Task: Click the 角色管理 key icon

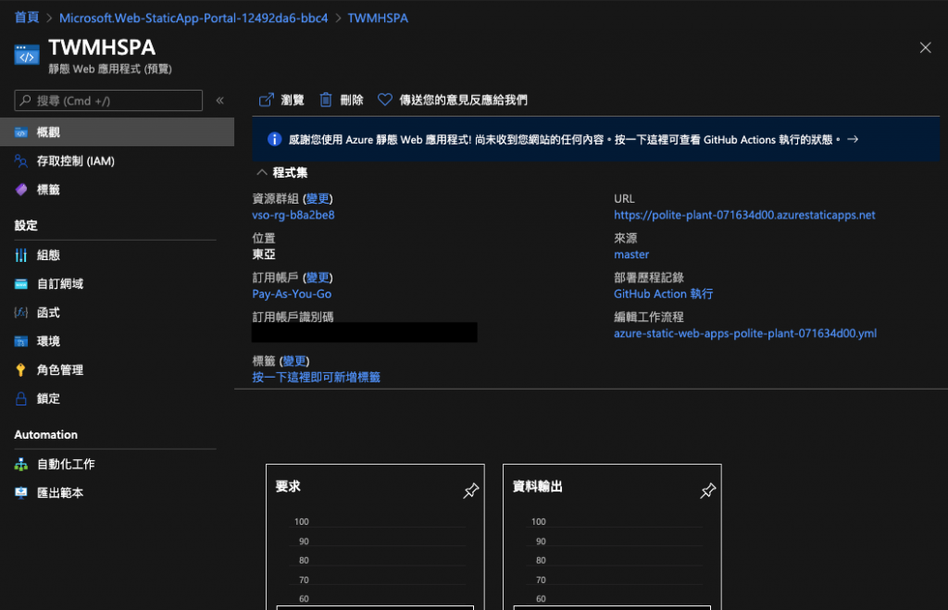Action: tap(21, 370)
